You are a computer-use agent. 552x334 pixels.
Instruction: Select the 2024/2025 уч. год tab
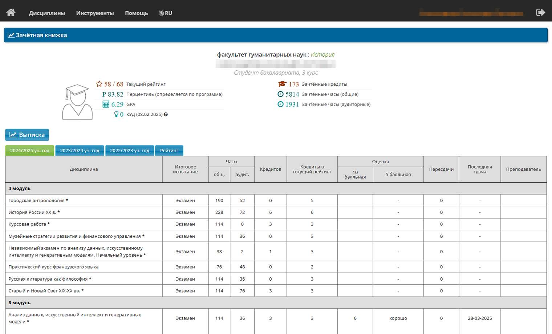coord(30,151)
